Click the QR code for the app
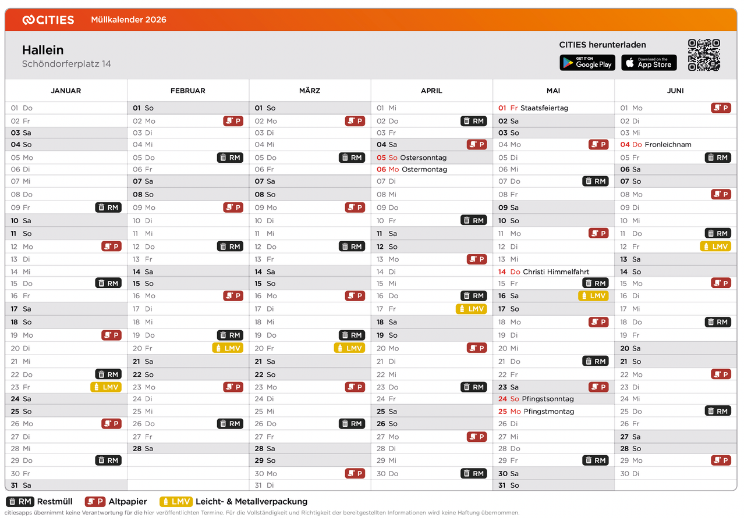The image size is (744, 518). (x=704, y=55)
